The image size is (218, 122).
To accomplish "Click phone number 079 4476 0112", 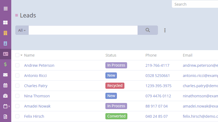I will tap(158, 96).
